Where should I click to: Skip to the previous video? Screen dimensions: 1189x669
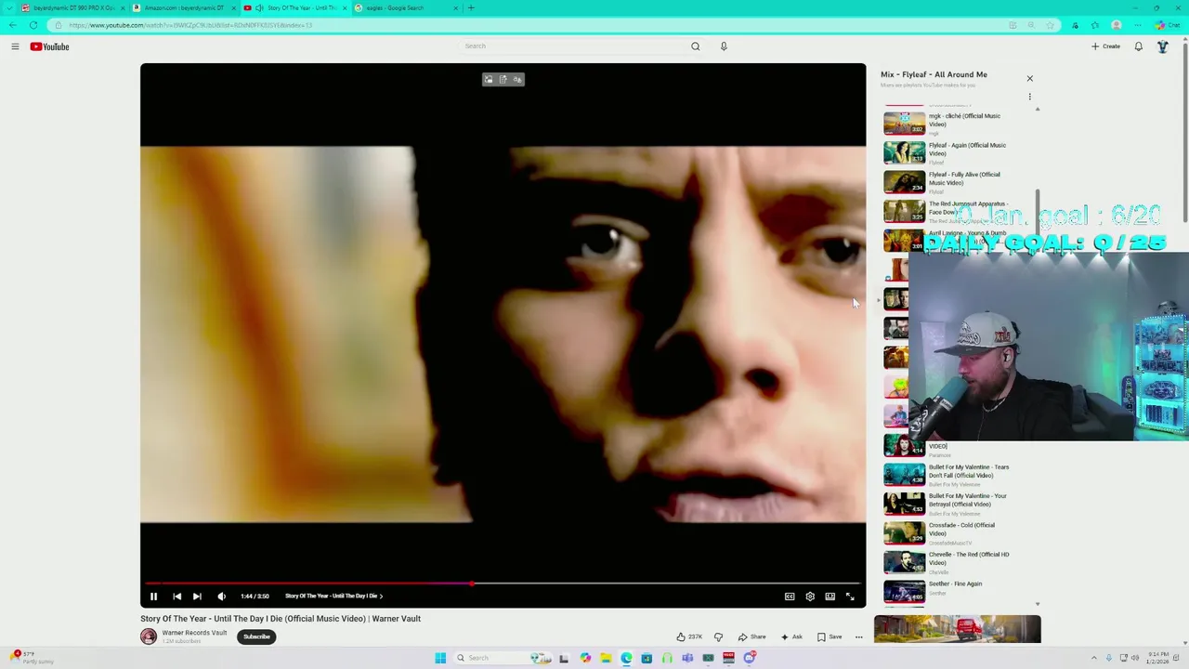(176, 597)
